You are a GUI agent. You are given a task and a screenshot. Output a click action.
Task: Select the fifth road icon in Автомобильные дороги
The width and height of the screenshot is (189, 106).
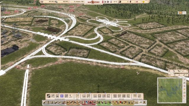click(66, 96)
